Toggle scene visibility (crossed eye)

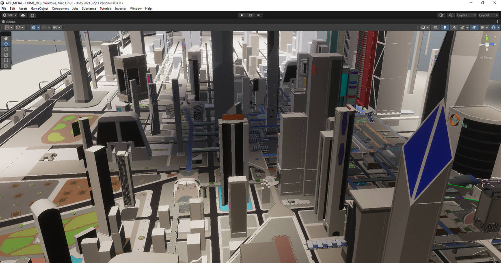474,27
